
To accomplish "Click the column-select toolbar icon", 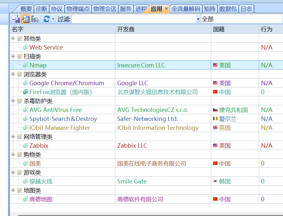I will 35,19.
